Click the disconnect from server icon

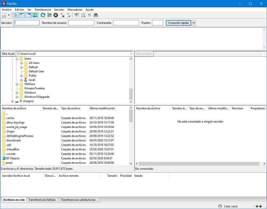click(x=62, y=15)
